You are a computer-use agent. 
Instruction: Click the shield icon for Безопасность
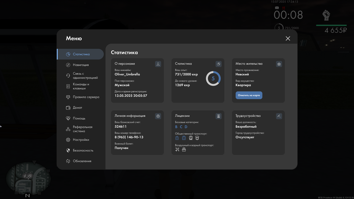(68, 150)
